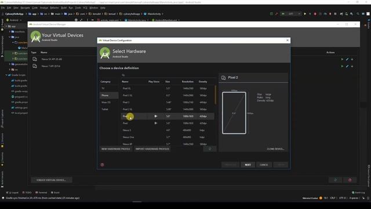
Task: Launch the Nexus 5X AVD with play icon
Action: [342, 59]
